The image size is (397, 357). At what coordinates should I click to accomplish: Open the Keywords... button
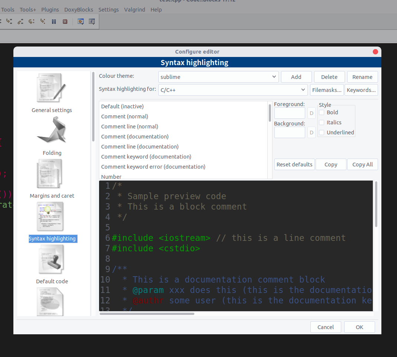[361, 90]
